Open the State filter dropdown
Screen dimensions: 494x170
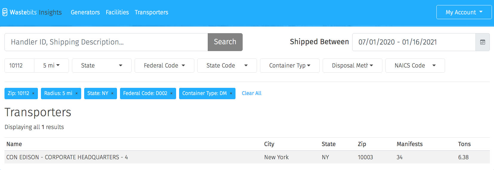(102, 65)
